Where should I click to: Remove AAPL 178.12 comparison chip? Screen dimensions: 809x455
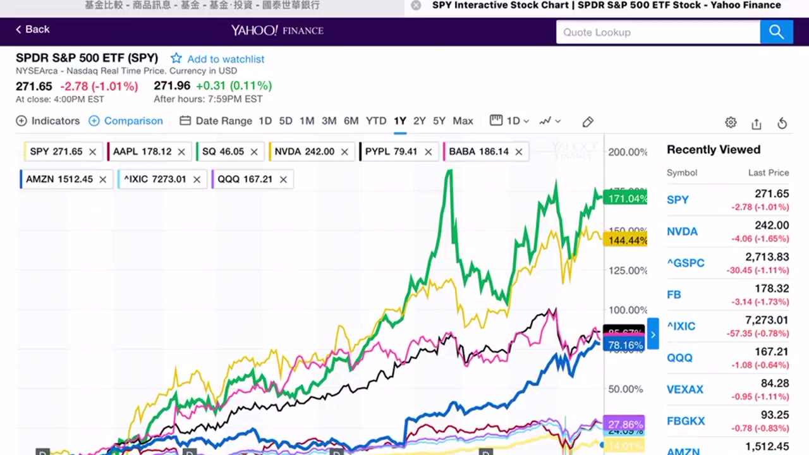[181, 152]
